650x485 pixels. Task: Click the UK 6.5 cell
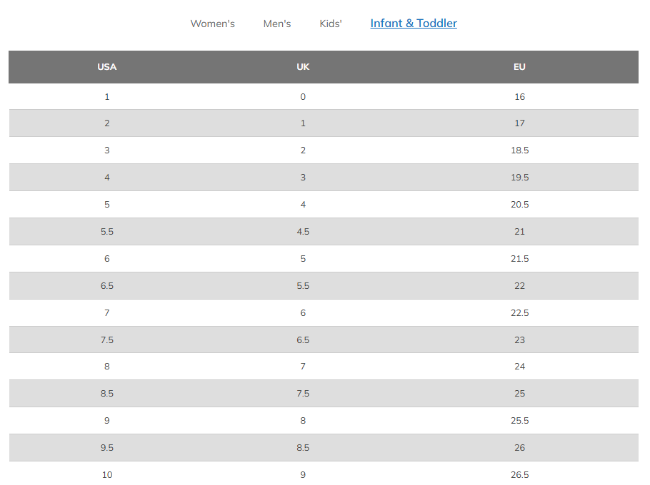coord(303,340)
